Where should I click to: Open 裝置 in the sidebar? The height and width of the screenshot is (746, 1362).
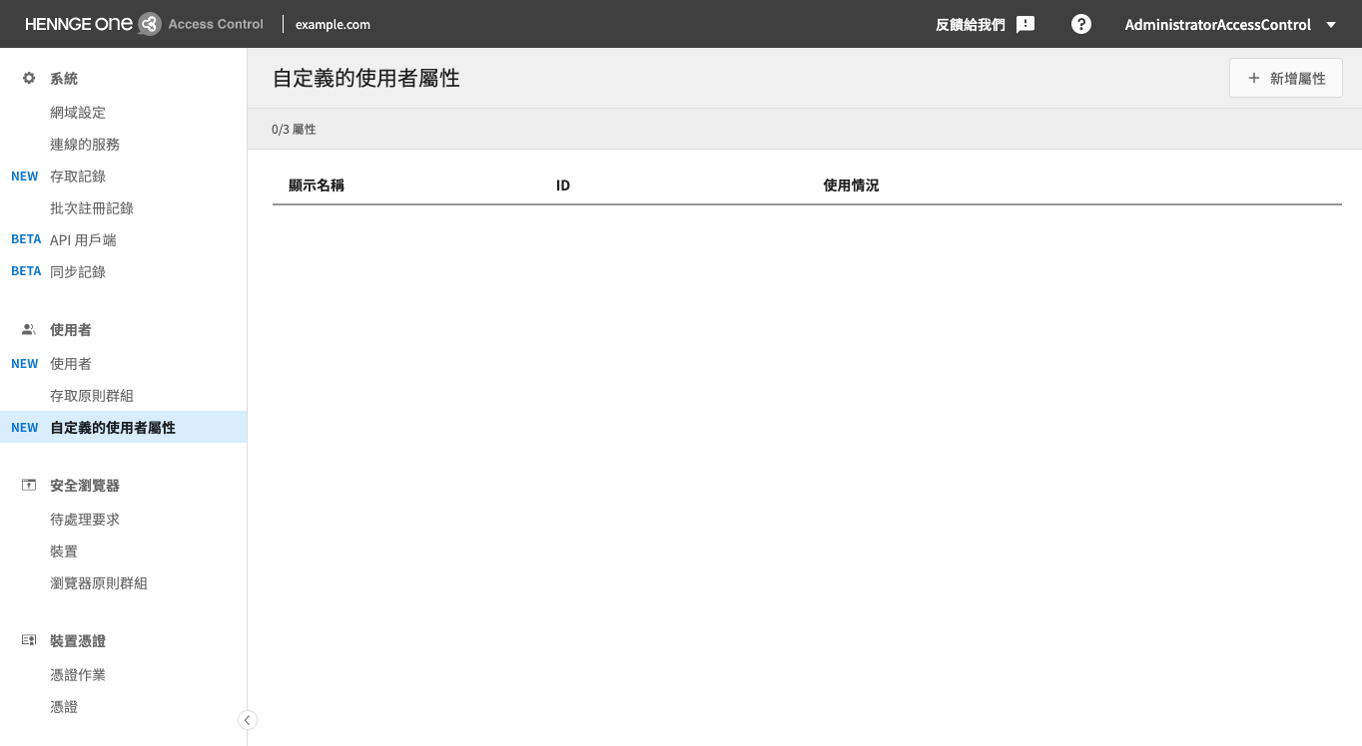coord(64,552)
